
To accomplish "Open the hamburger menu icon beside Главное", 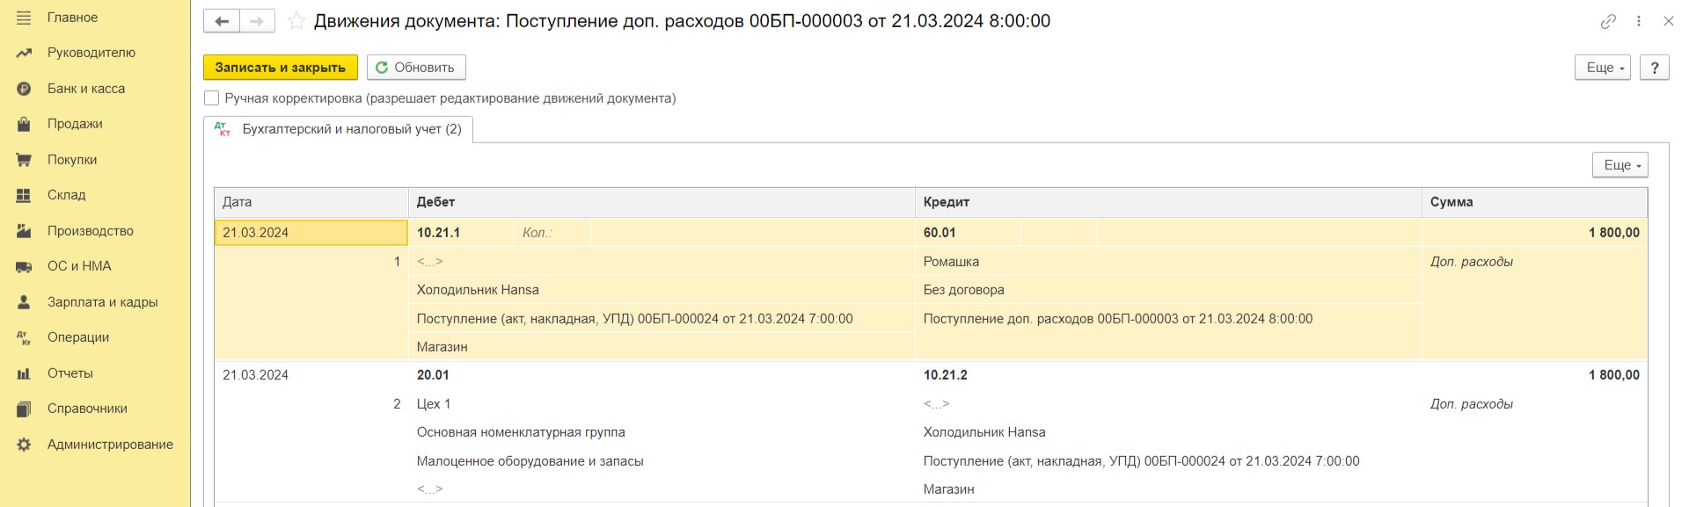I will 24,18.
